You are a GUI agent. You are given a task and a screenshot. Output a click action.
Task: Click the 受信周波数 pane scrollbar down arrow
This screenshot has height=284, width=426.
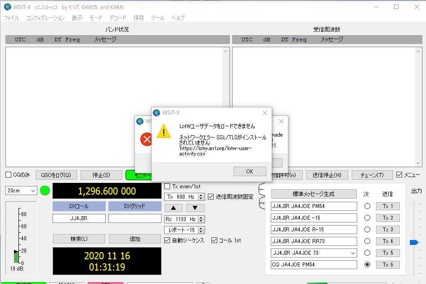click(x=418, y=163)
